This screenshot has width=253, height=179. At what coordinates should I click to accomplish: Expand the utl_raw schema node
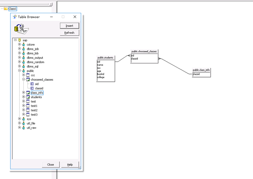click(x=19, y=127)
